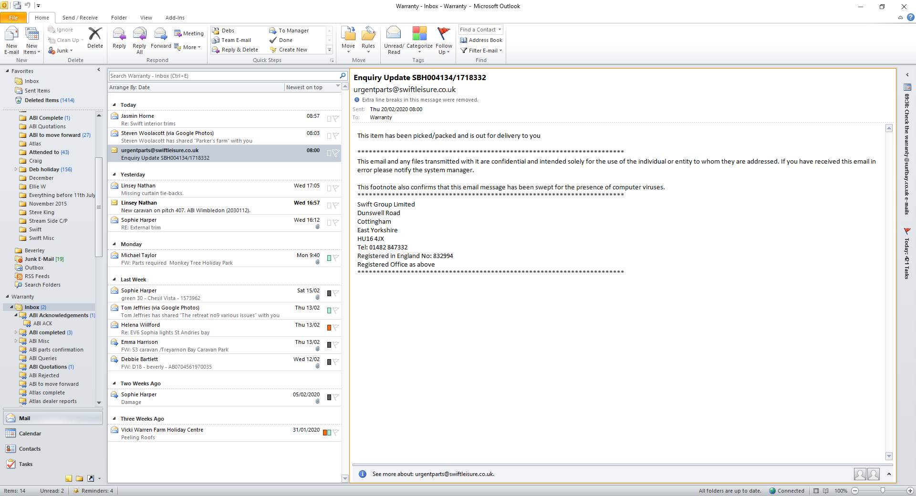The width and height of the screenshot is (916, 496).
Task: Click the Reply All button
Action: pyautogui.click(x=139, y=41)
